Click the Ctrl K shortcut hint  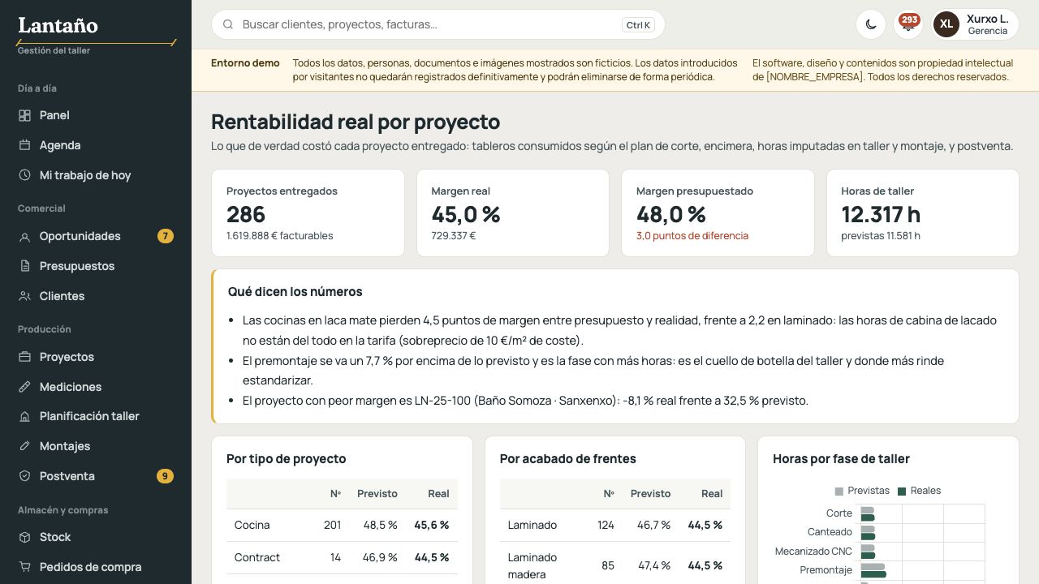tap(638, 25)
